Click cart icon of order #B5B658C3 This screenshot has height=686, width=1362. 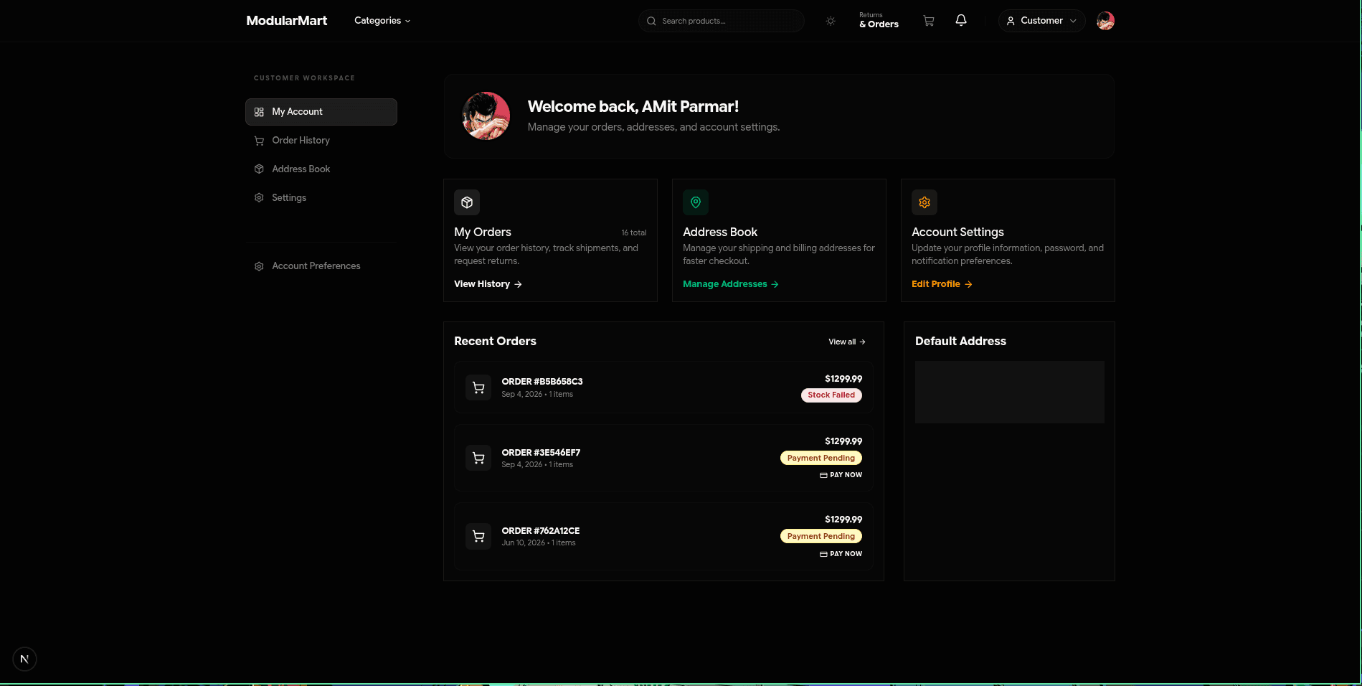478,387
